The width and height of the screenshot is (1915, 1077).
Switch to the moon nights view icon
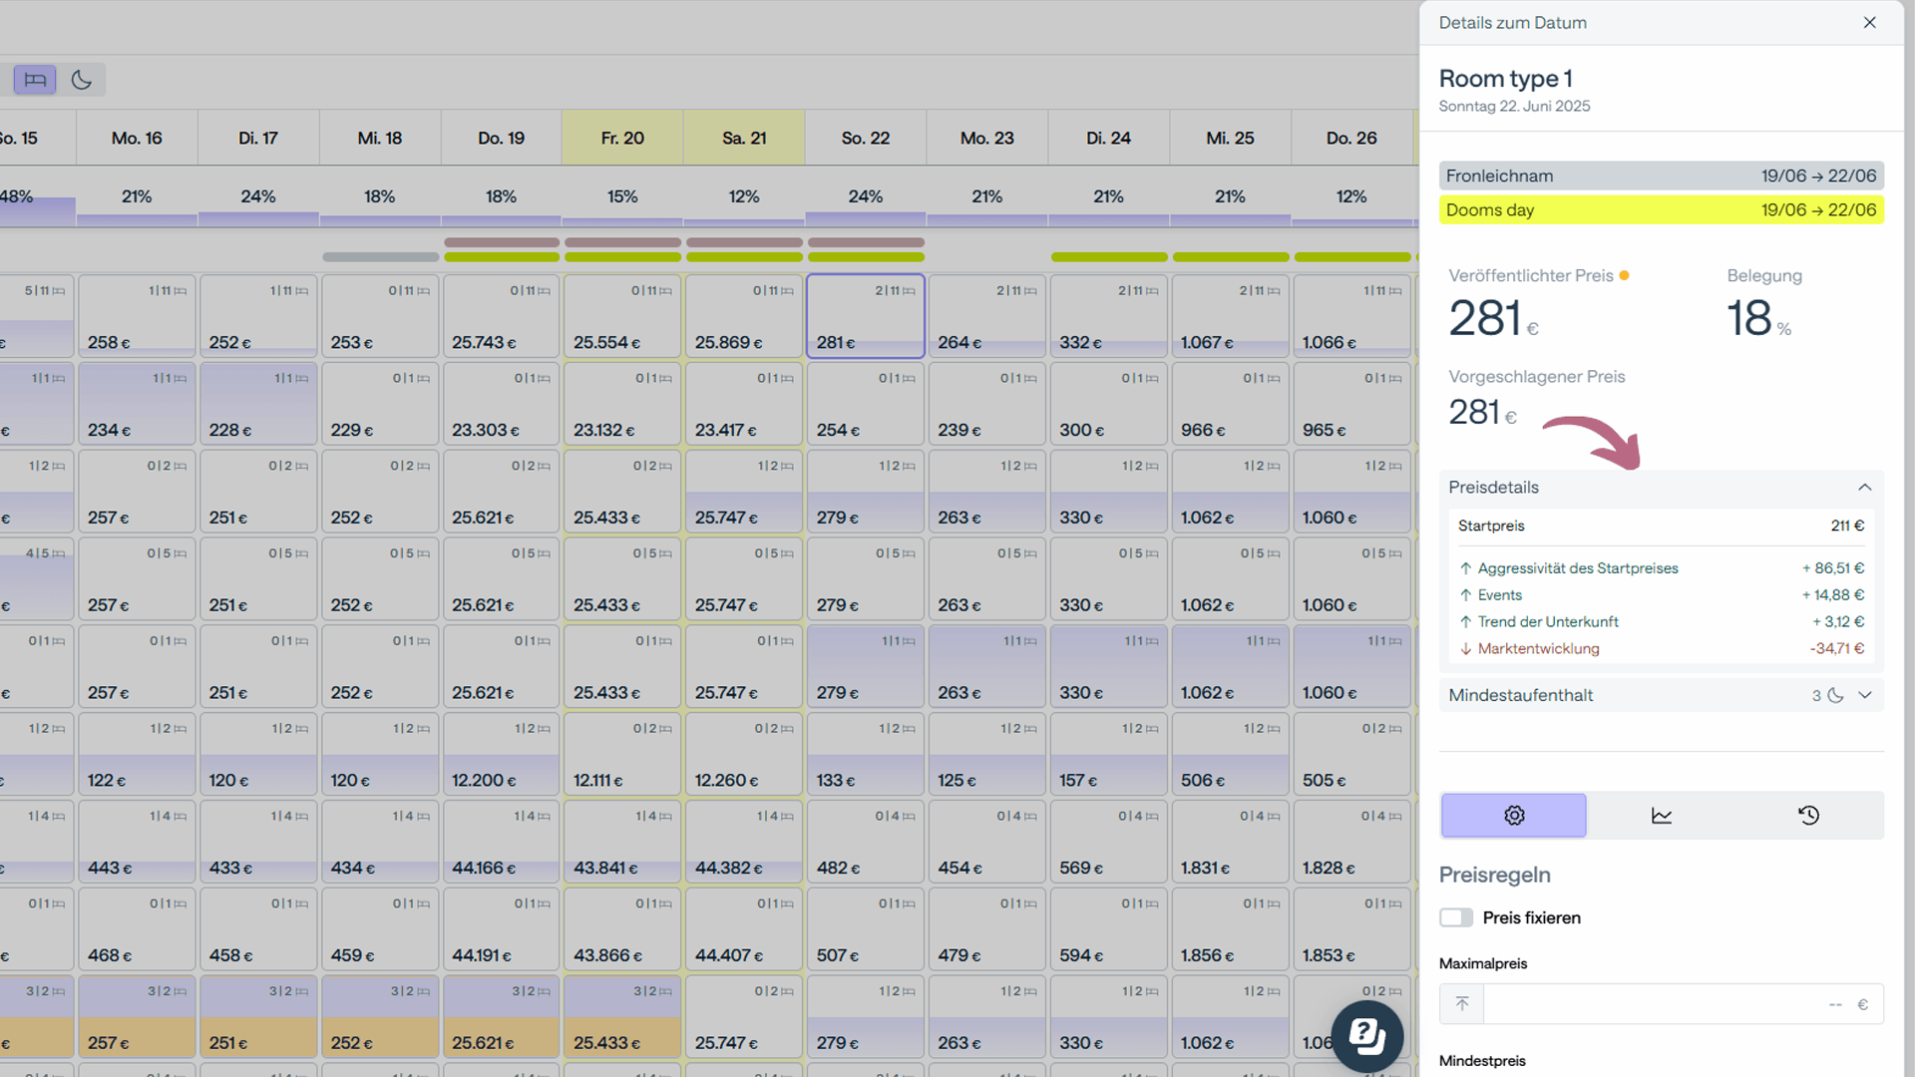[x=82, y=80]
